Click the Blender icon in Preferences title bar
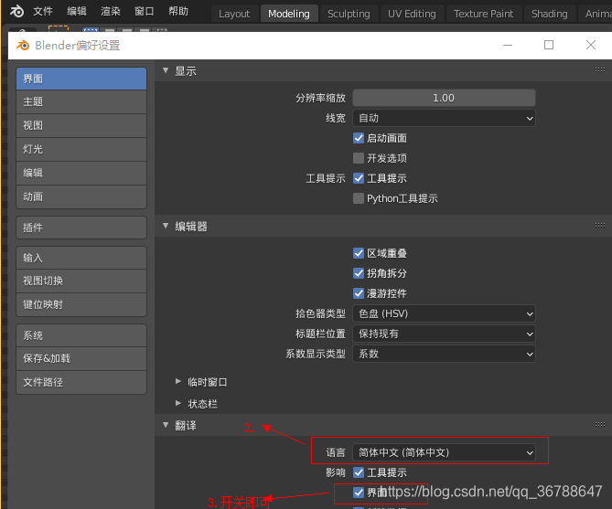 [23, 46]
